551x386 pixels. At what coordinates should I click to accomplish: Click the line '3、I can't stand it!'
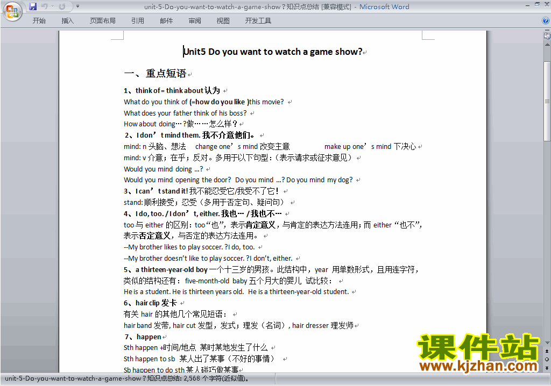(x=156, y=191)
